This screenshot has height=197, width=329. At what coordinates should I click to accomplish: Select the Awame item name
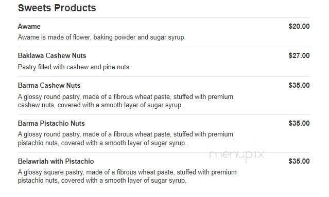(29, 26)
